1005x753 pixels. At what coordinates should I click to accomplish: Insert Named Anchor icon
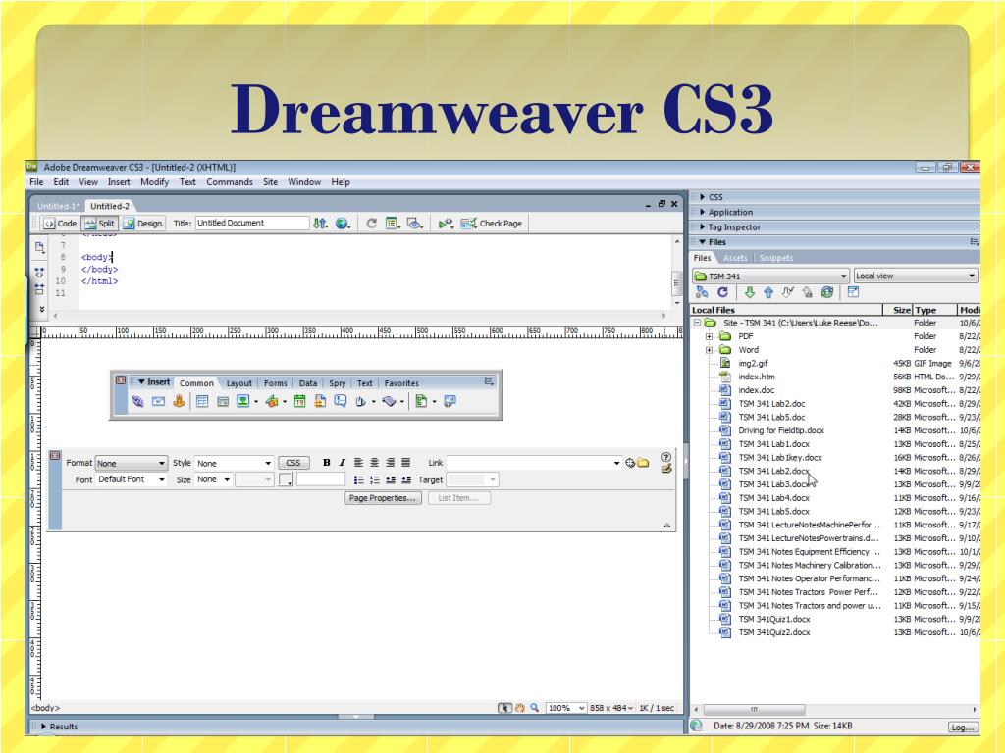[x=179, y=401]
